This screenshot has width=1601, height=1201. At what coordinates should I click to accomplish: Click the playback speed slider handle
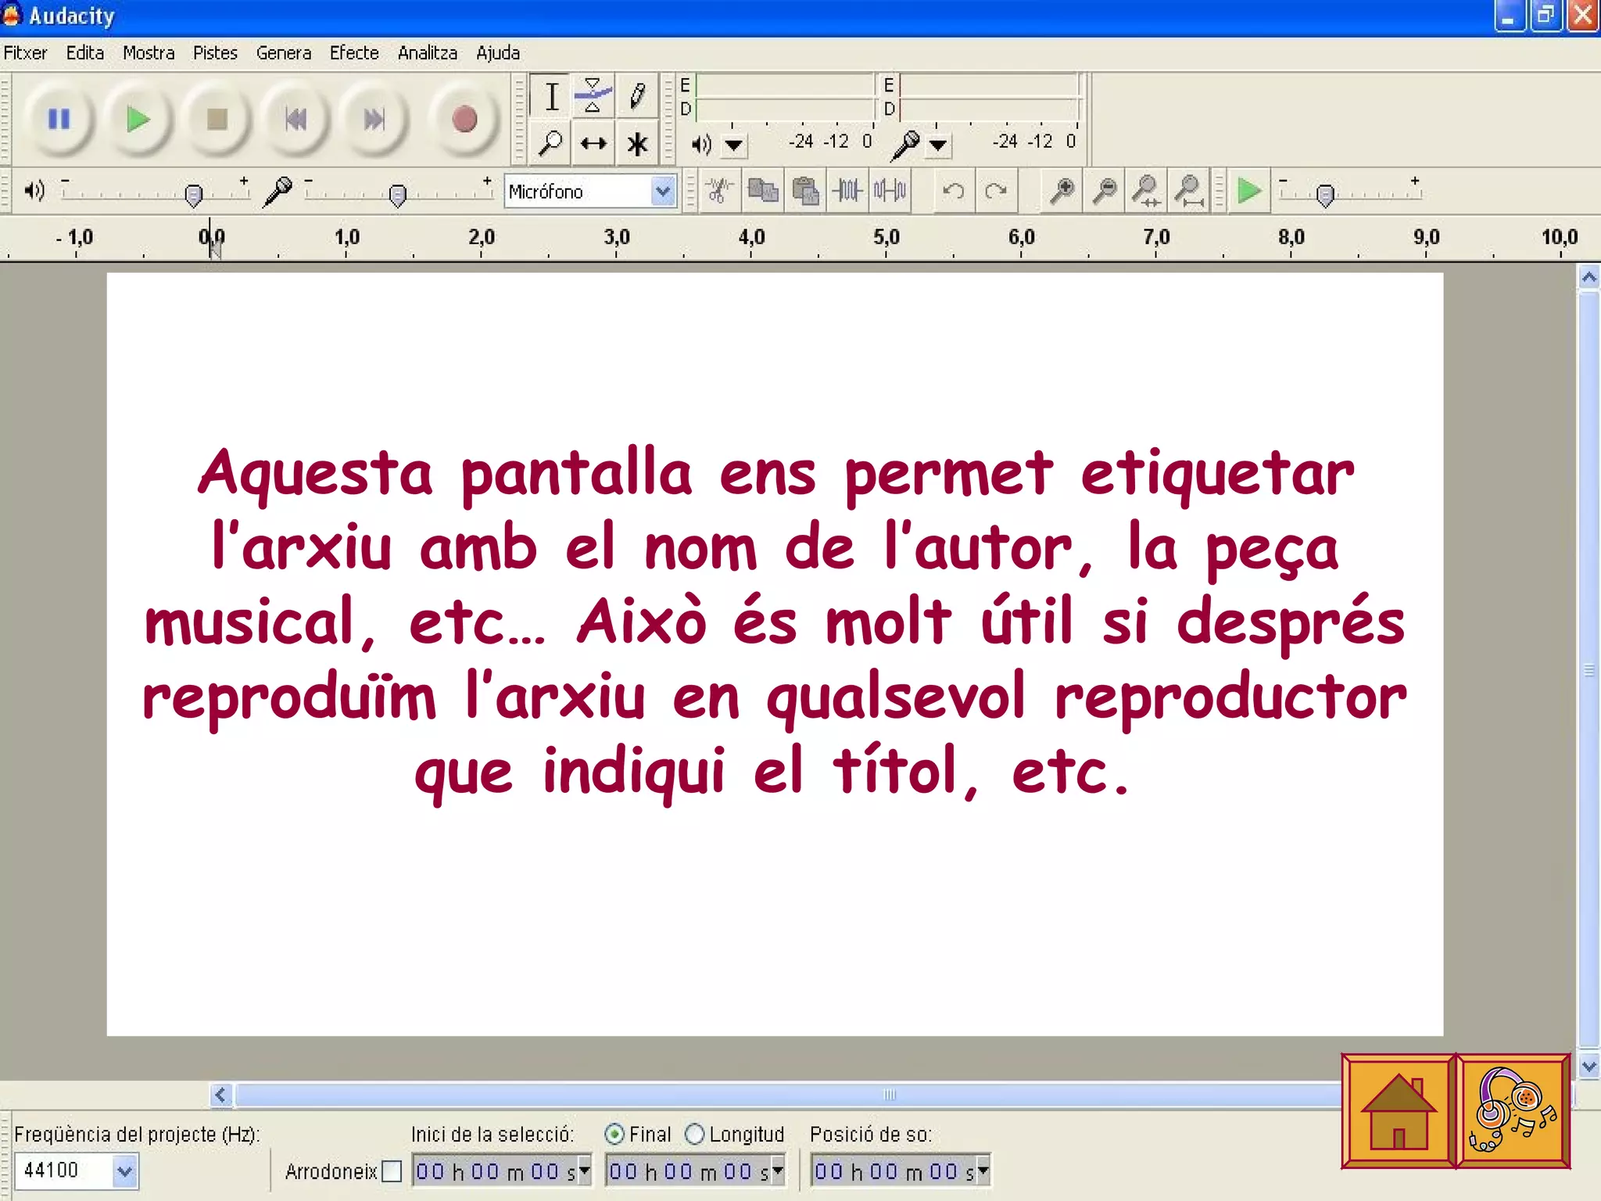[1324, 195]
